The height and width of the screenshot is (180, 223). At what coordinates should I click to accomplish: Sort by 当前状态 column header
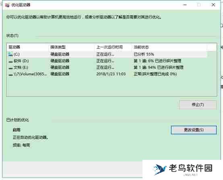(169, 47)
